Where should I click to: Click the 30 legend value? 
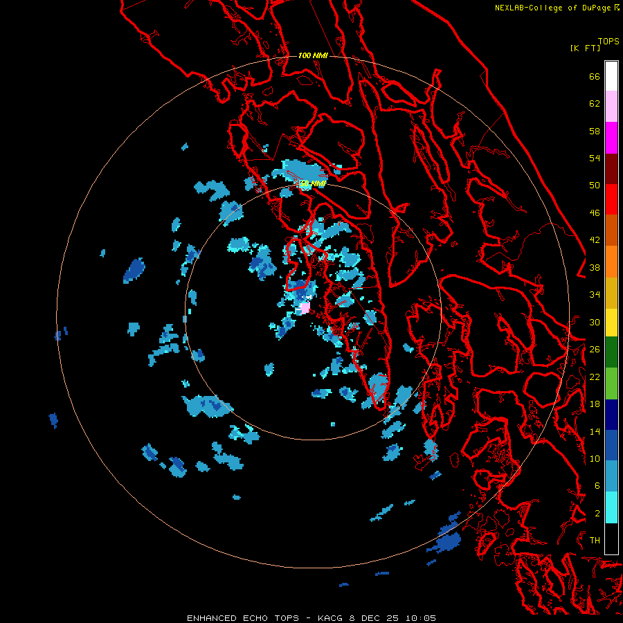point(595,322)
